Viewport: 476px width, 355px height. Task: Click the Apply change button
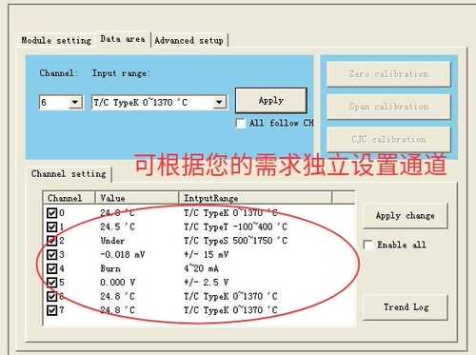tap(406, 216)
